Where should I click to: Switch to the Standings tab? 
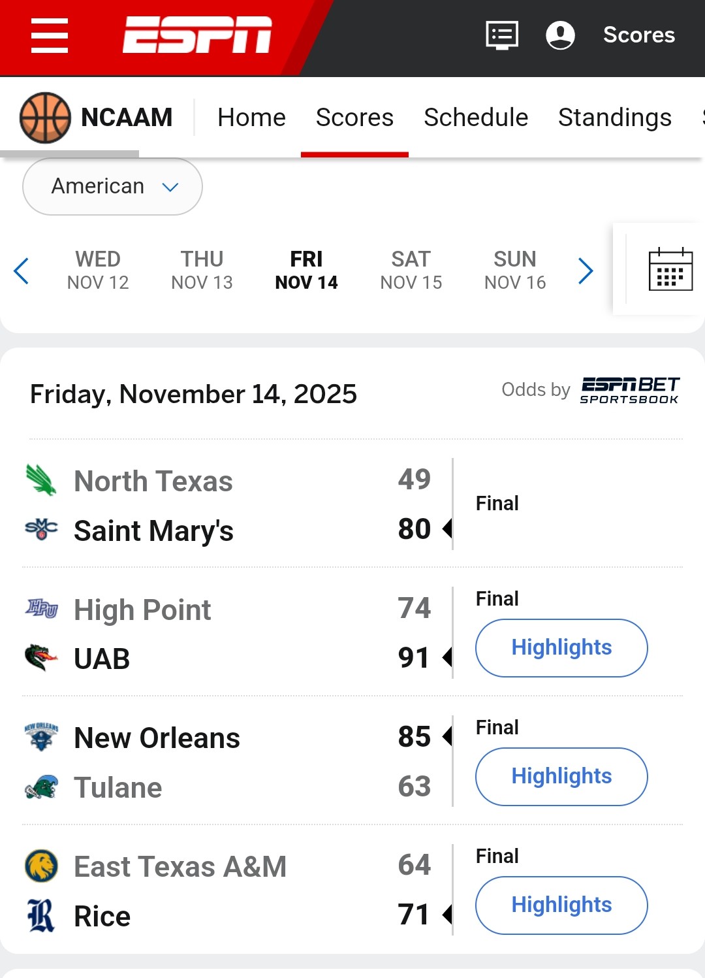pos(614,118)
